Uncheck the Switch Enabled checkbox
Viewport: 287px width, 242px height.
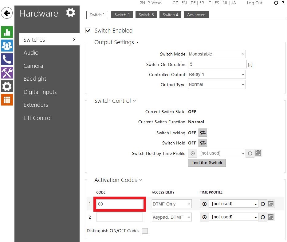click(88, 30)
